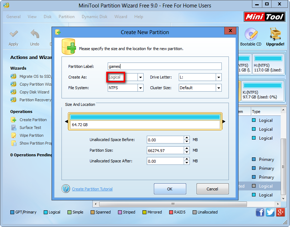Click inside the Partition Label field

164,66
